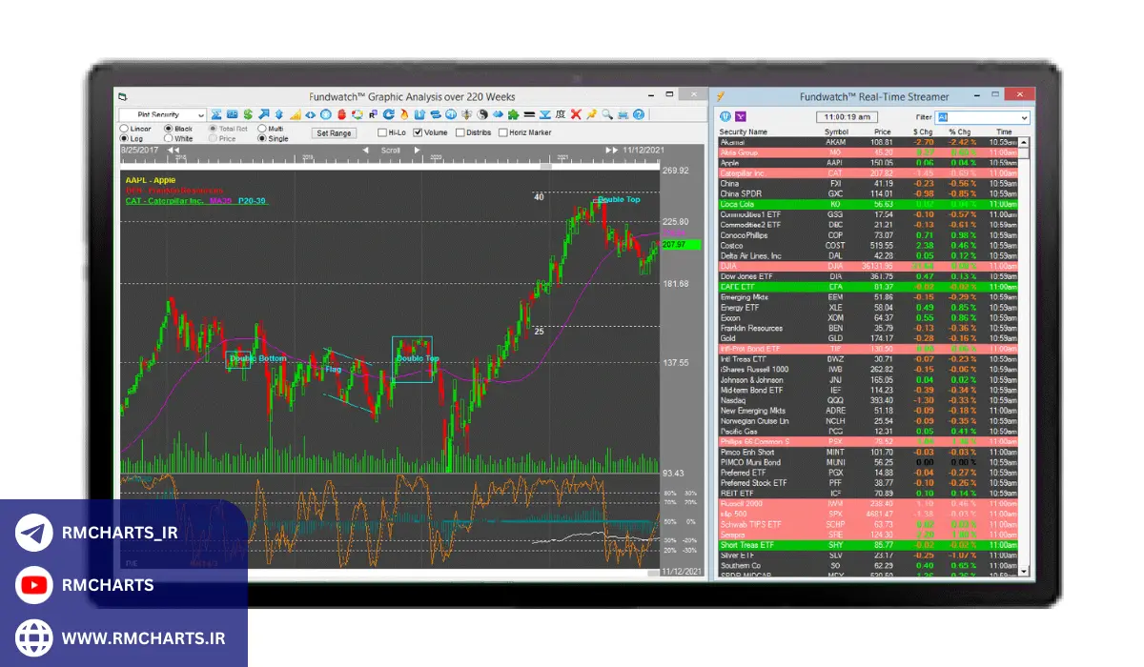The image size is (1144, 667).
Task: Jump to chart end with double right arrow
Action: (x=611, y=151)
